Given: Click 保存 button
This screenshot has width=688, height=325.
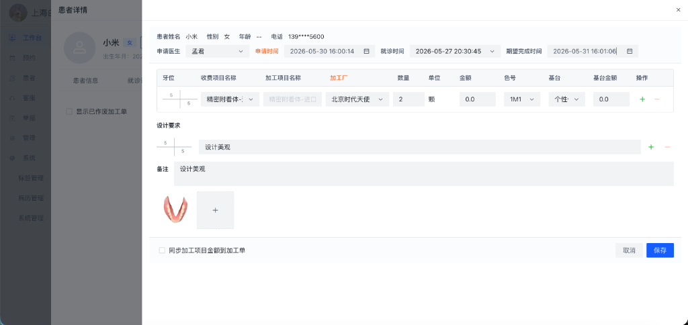Looking at the screenshot, I should [660, 250].
